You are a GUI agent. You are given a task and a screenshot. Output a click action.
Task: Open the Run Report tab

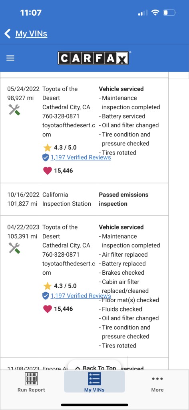point(31,382)
